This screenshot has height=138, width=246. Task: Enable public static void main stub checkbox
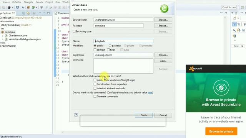click(95, 80)
